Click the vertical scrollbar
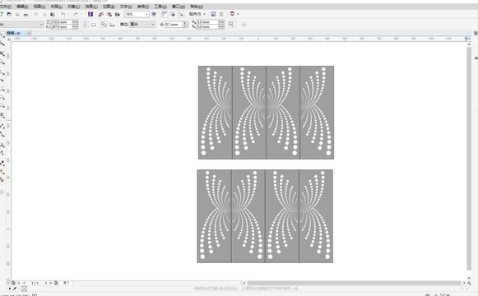The height and width of the screenshot is (296, 478). [469, 159]
